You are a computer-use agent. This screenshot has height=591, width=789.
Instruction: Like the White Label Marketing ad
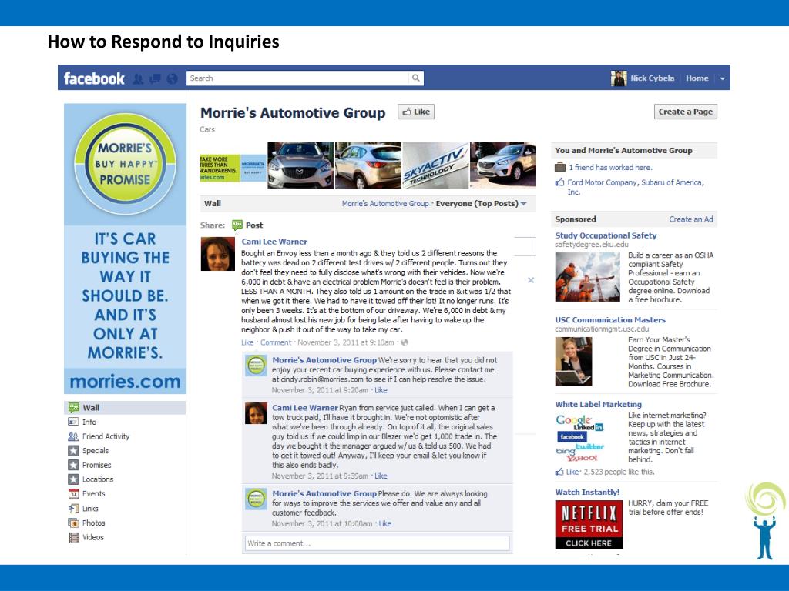tap(572, 472)
